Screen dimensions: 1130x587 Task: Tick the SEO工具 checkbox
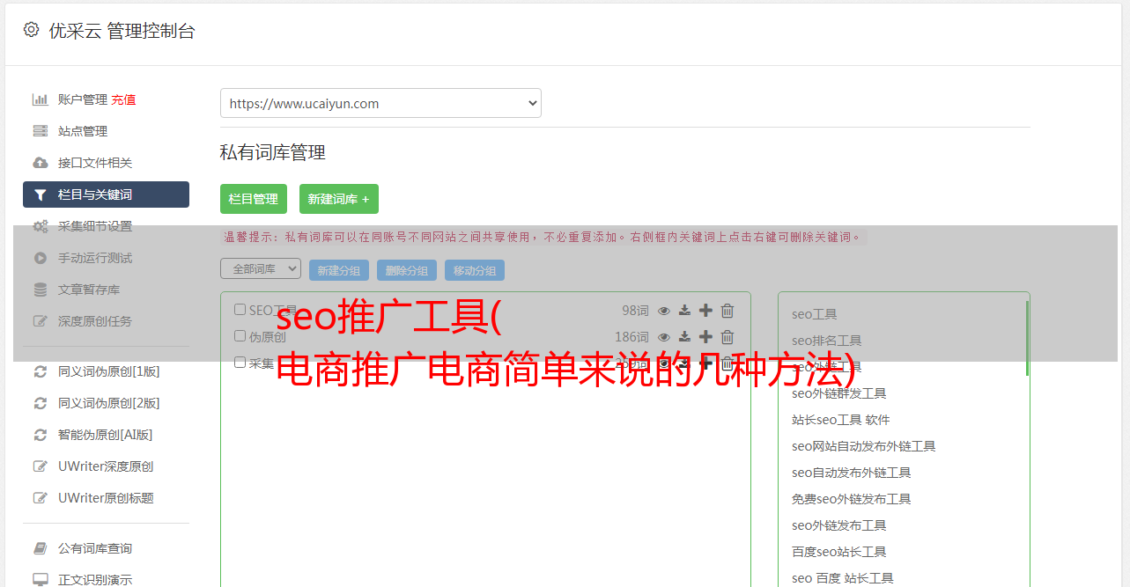pyautogui.click(x=240, y=310)
